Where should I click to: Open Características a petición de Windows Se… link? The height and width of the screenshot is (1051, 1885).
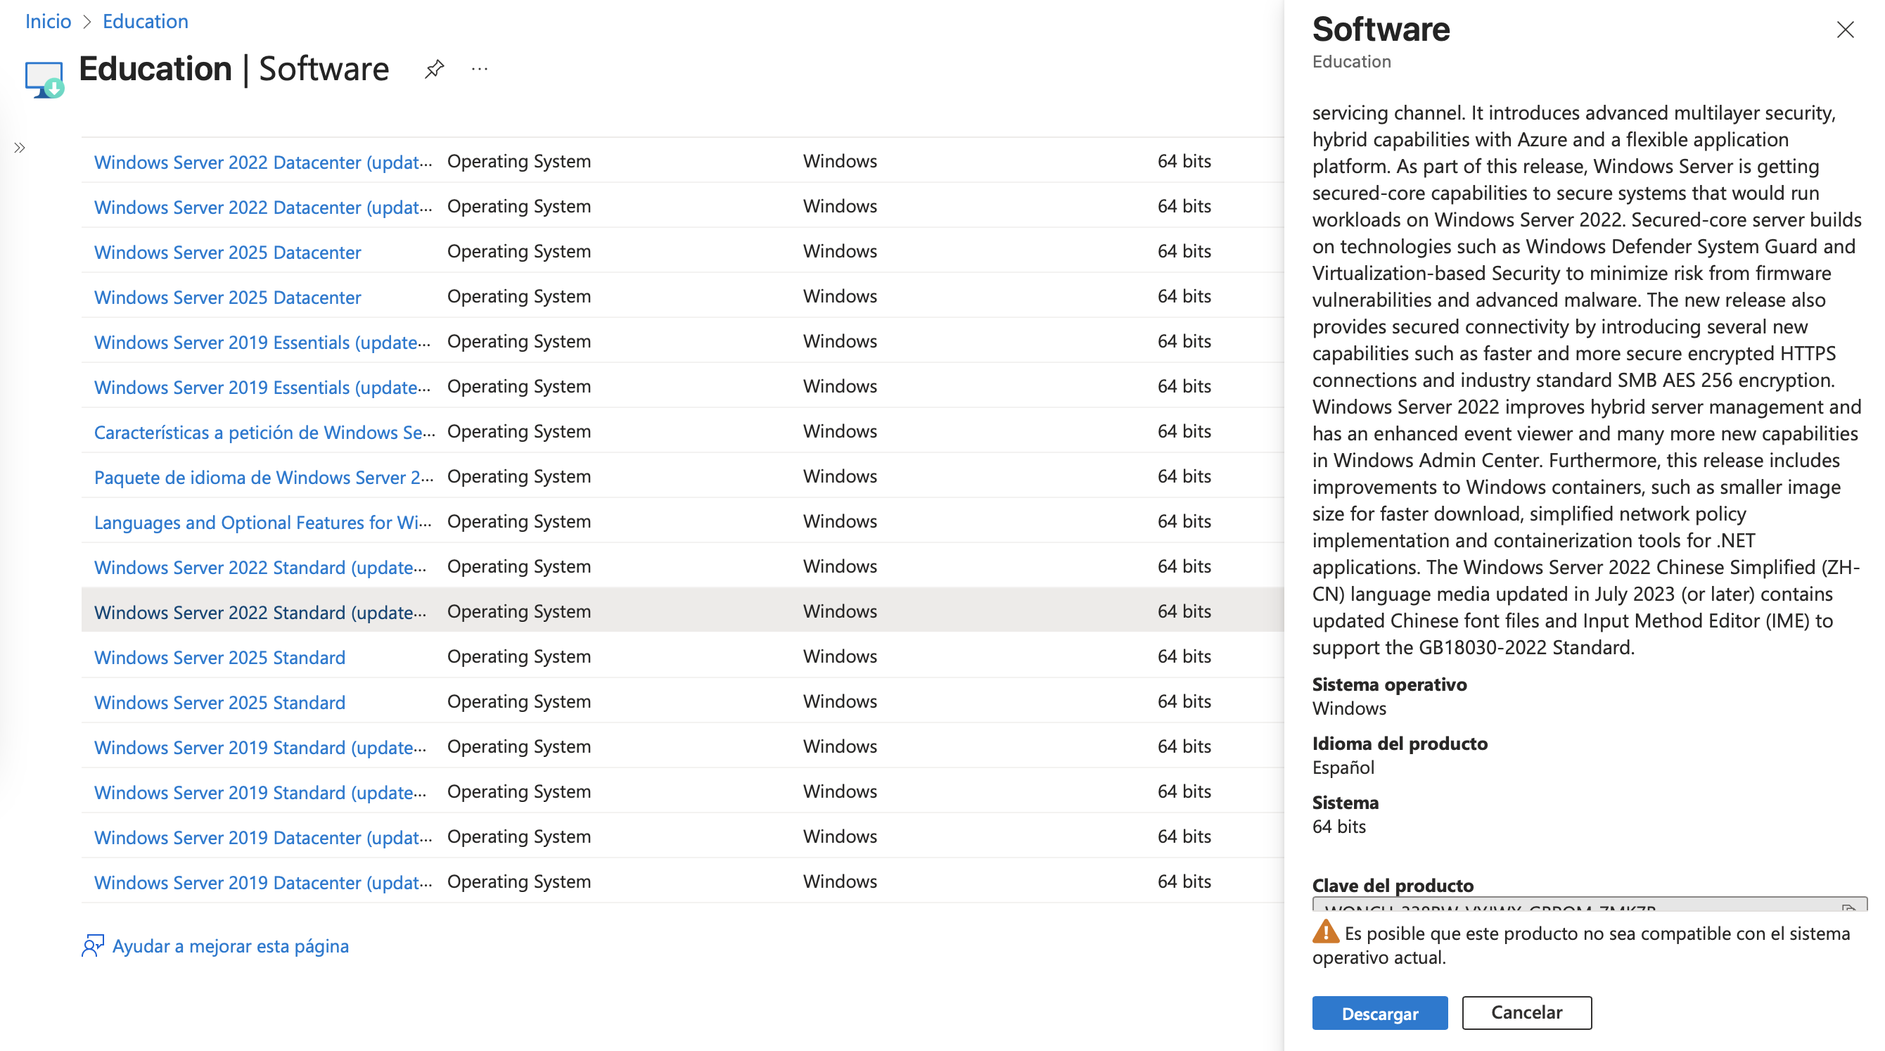pyautogui.click(x=264, y=432)
